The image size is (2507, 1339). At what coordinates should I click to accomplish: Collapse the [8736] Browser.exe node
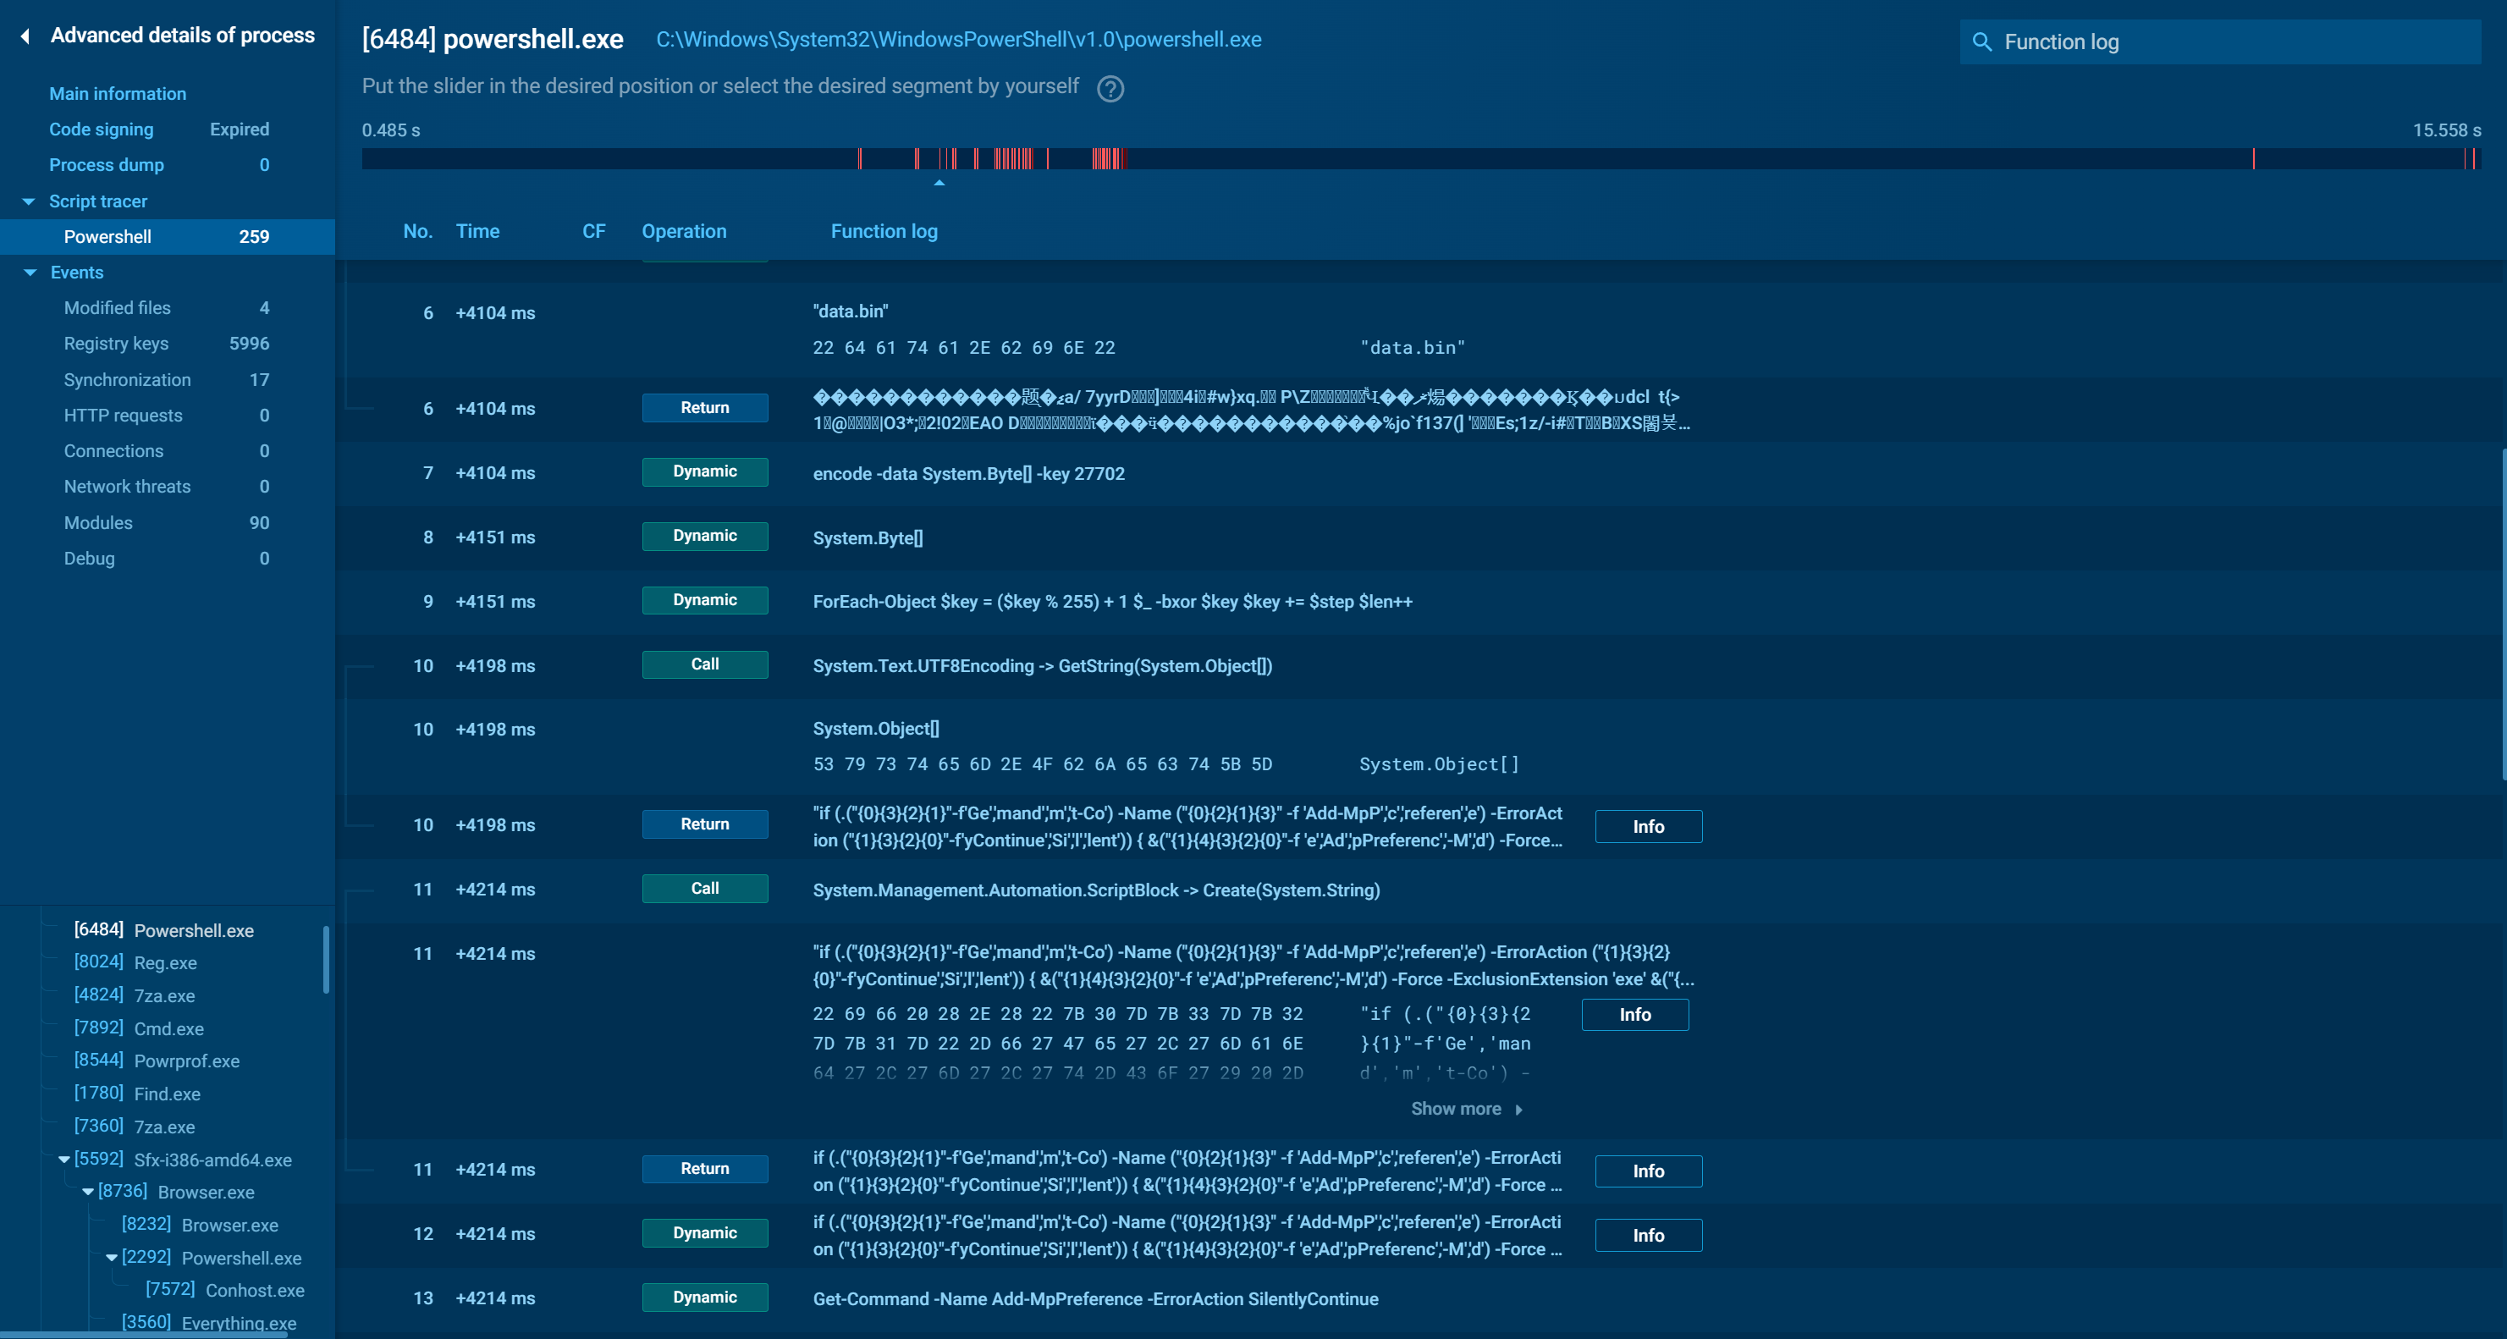tap(87, 1192)
